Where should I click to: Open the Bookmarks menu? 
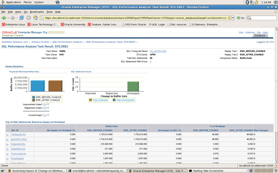coord(37,12)
